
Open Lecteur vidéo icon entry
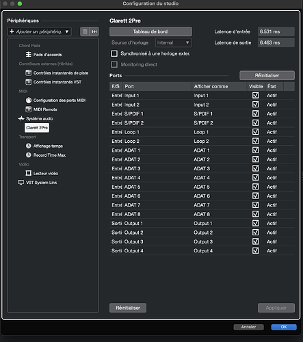tap(29, 173)
